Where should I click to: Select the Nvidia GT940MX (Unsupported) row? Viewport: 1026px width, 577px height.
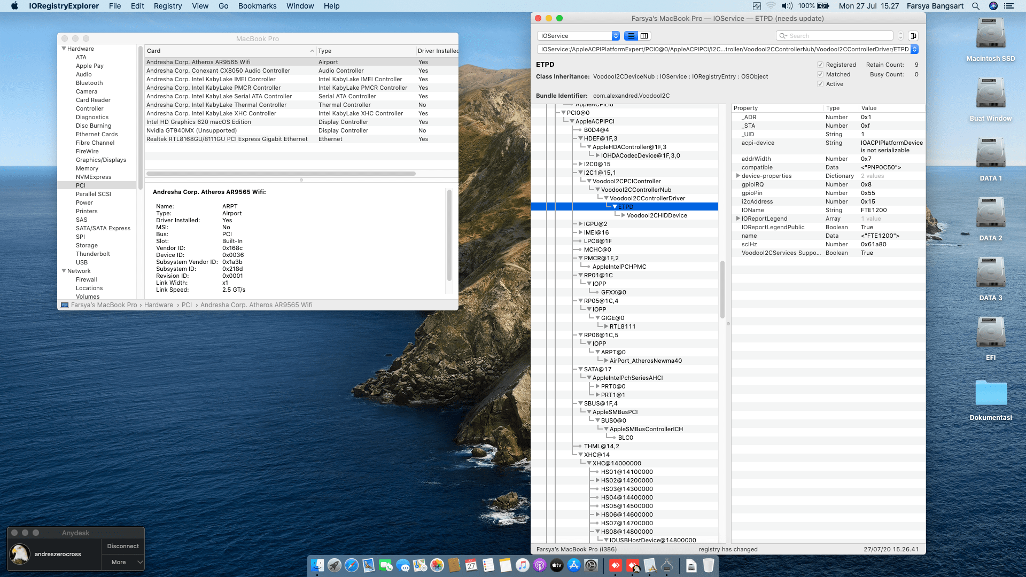coord(301,130)
